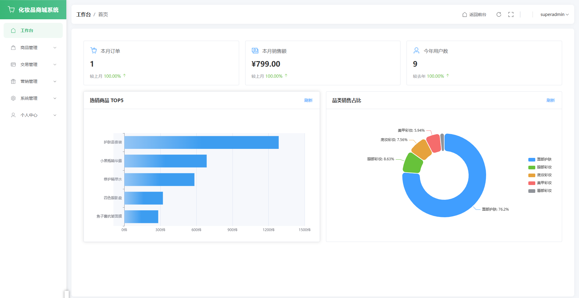
Task: Click the refresh page icon in header
Action: (499, 14)
